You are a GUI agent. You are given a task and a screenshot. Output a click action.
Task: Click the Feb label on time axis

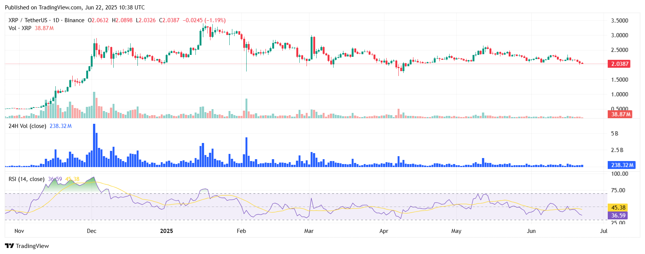pyautogui.click(x=241, y=231)
